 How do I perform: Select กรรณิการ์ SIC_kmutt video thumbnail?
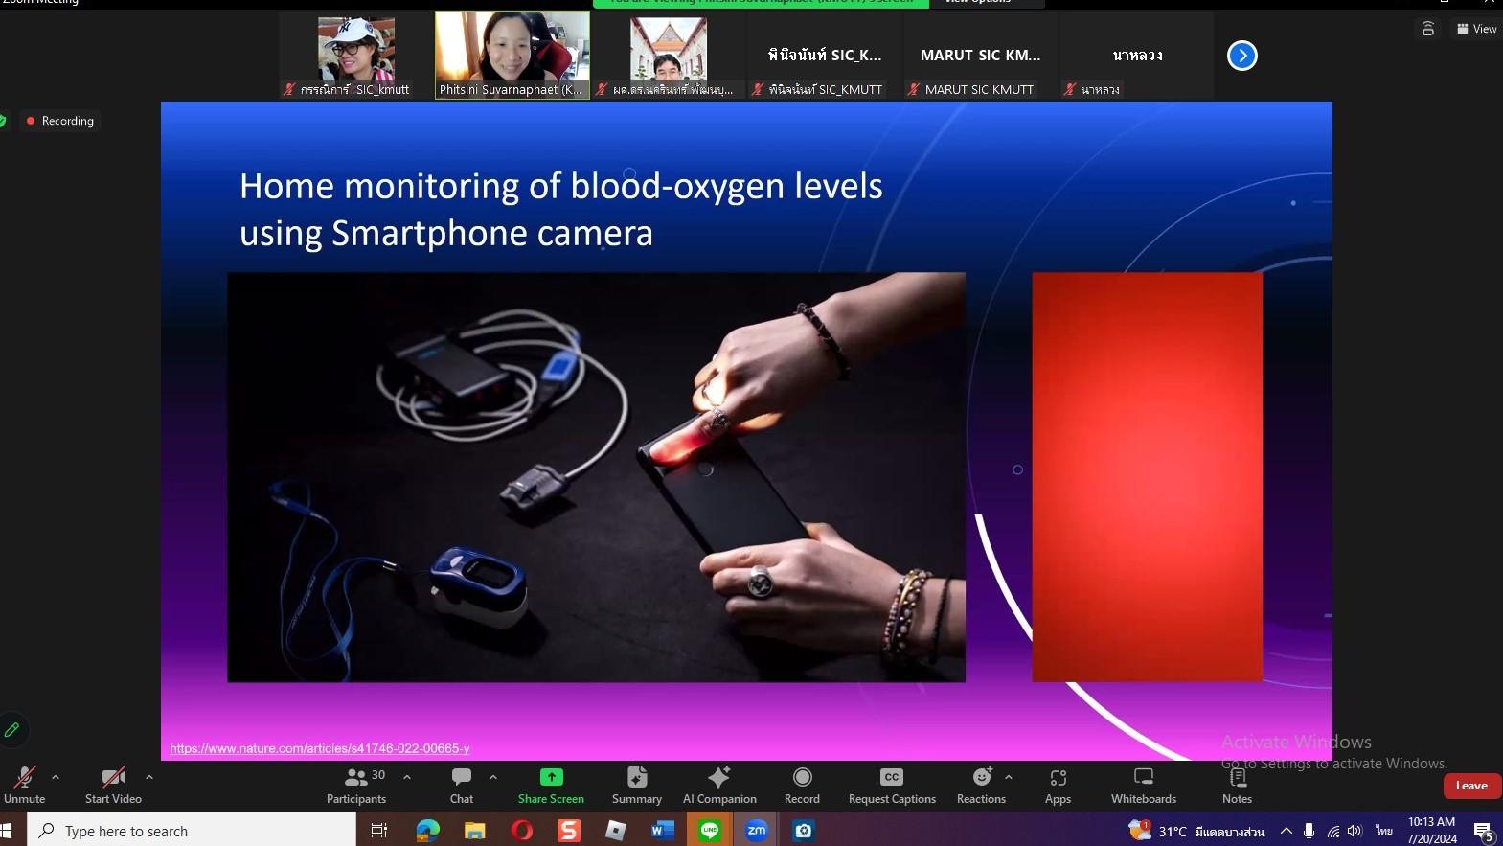point(356,56)
